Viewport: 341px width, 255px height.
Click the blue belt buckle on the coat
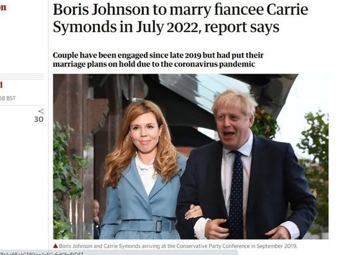(x=159, y=227)
